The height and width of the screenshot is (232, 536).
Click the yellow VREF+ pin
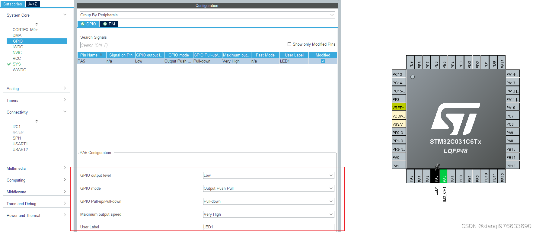[399, 107]
